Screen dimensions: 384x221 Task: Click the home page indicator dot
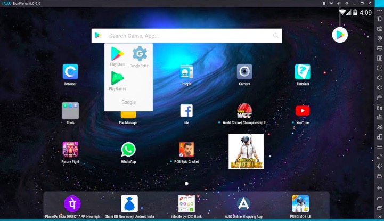pos(186,184)
